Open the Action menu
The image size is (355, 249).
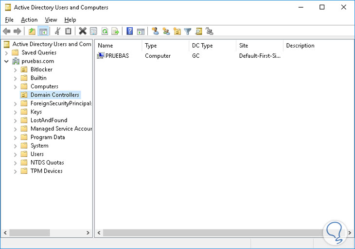[x=29, y=20]
